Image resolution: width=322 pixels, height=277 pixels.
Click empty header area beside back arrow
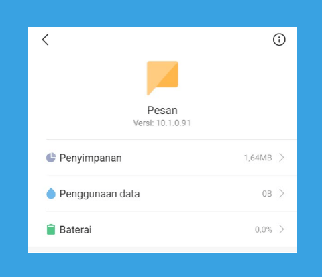(156, 40)
